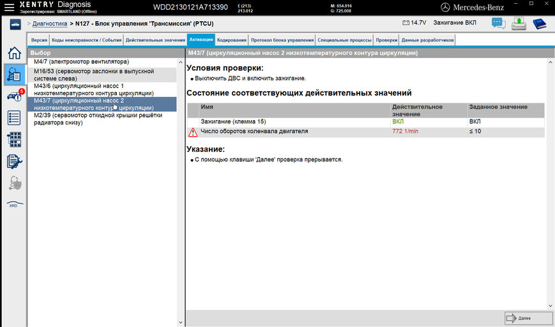Open the list overview sidebar icon
Screen dimensions: 555x327
point(14,118)
